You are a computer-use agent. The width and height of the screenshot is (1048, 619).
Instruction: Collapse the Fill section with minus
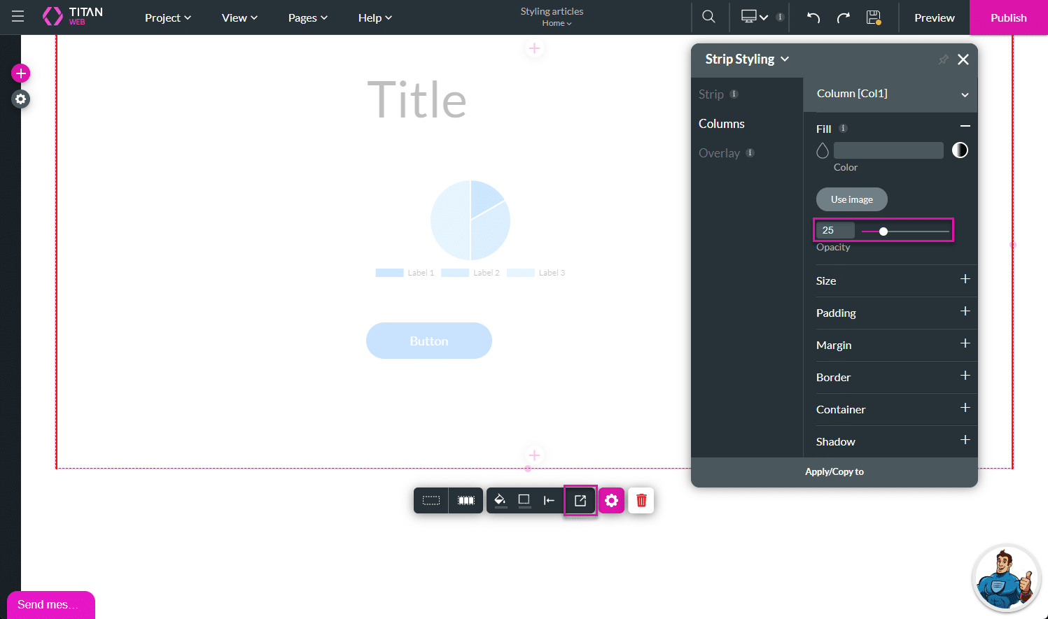coord(965,127)
